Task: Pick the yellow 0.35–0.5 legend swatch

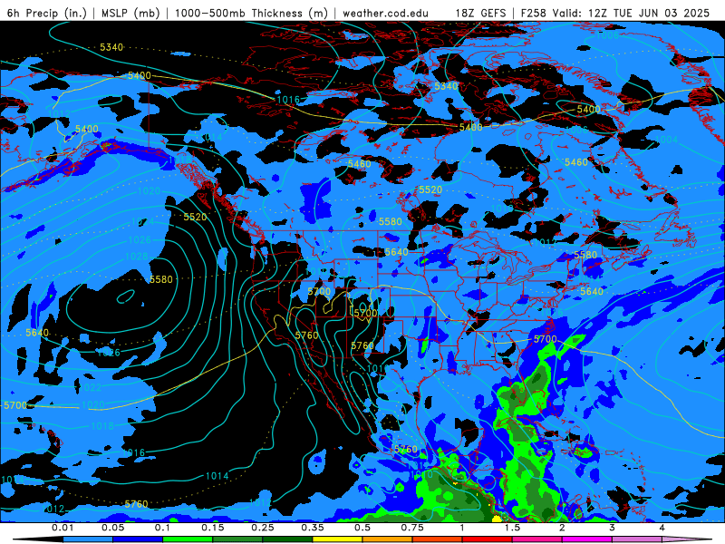Action: (337, 539)
